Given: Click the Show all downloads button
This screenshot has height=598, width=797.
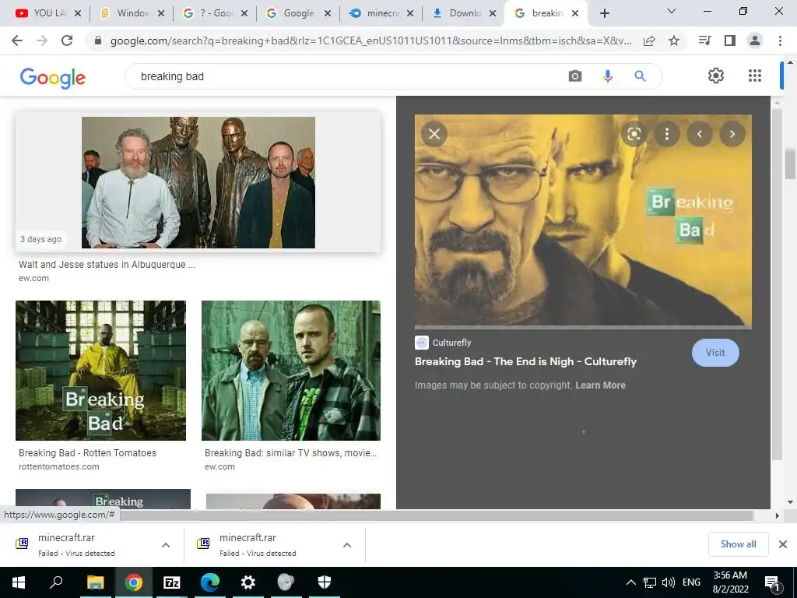Looking at the screenshot, I should point(738,544).
